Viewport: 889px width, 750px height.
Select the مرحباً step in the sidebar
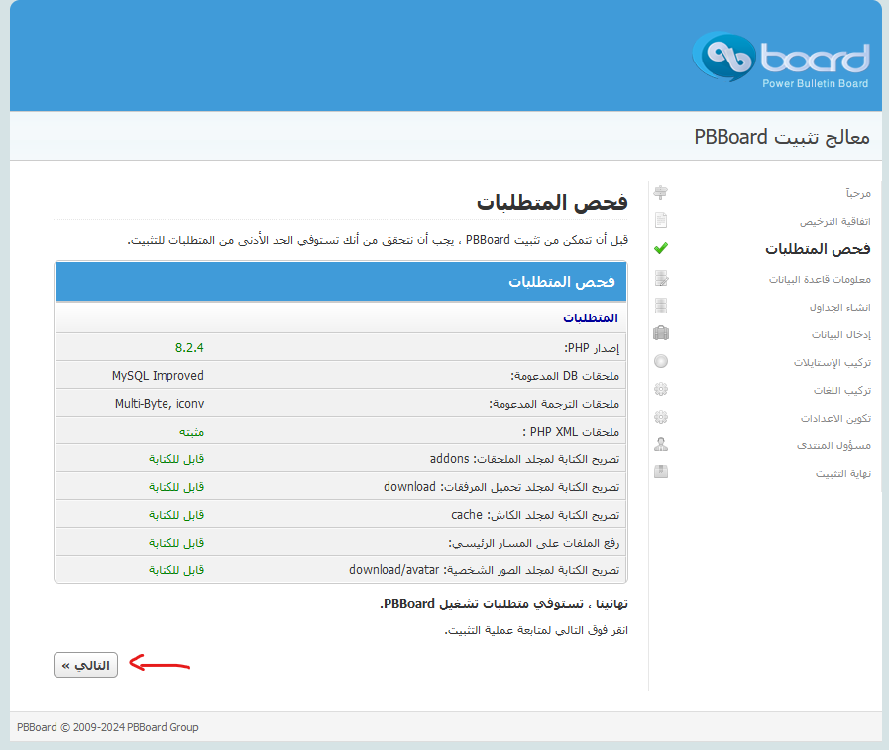[858, 193]
